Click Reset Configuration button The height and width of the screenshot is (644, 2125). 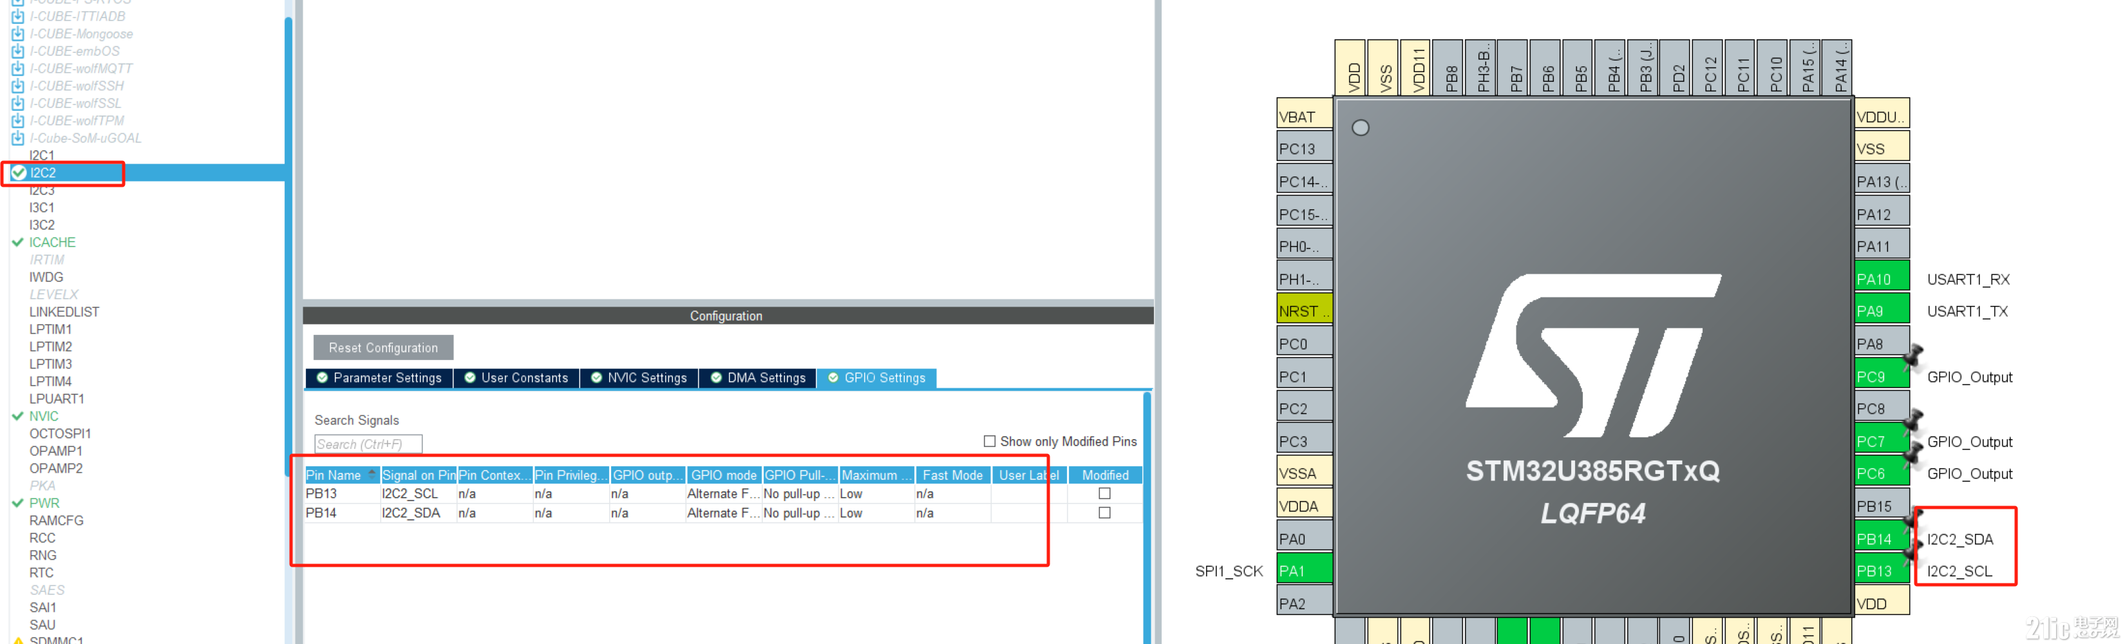(x=382, y=348)
